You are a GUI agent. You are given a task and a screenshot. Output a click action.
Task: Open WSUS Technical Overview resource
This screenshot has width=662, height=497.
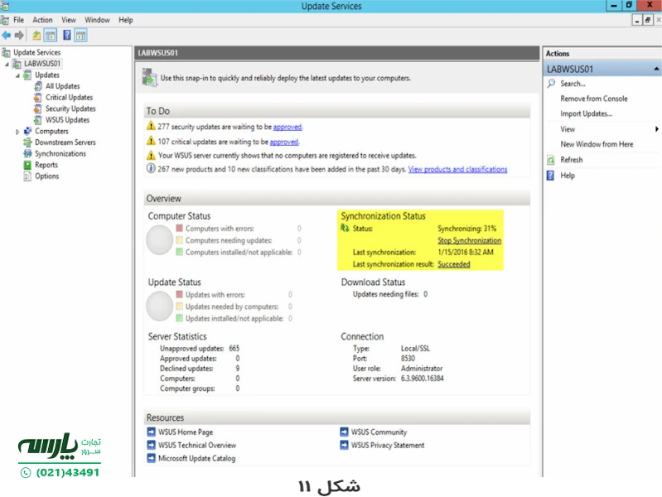click(197, 445)
